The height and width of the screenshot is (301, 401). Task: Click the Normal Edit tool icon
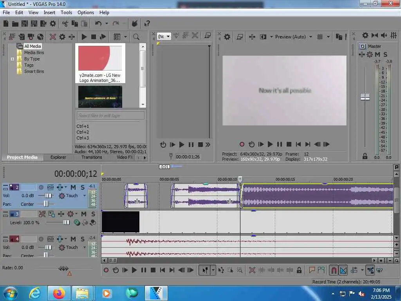205,270
